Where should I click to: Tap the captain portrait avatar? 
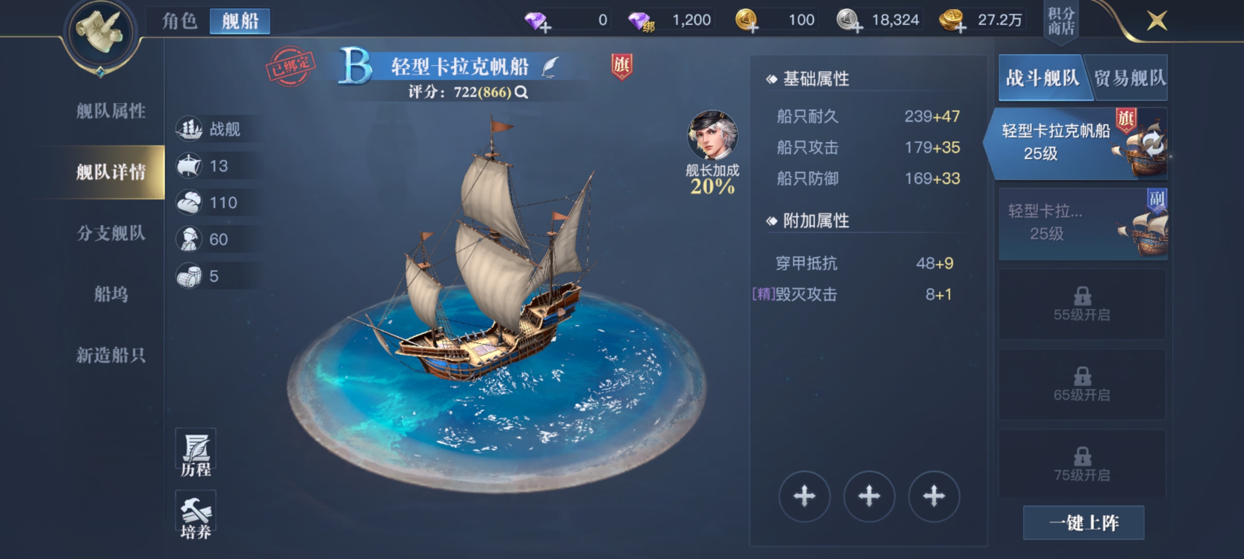pos(713,135)
